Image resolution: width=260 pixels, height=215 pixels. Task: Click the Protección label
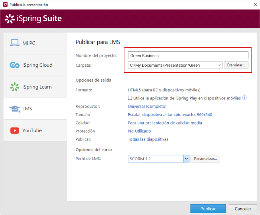pyautogui.click(x=85, y=131)
